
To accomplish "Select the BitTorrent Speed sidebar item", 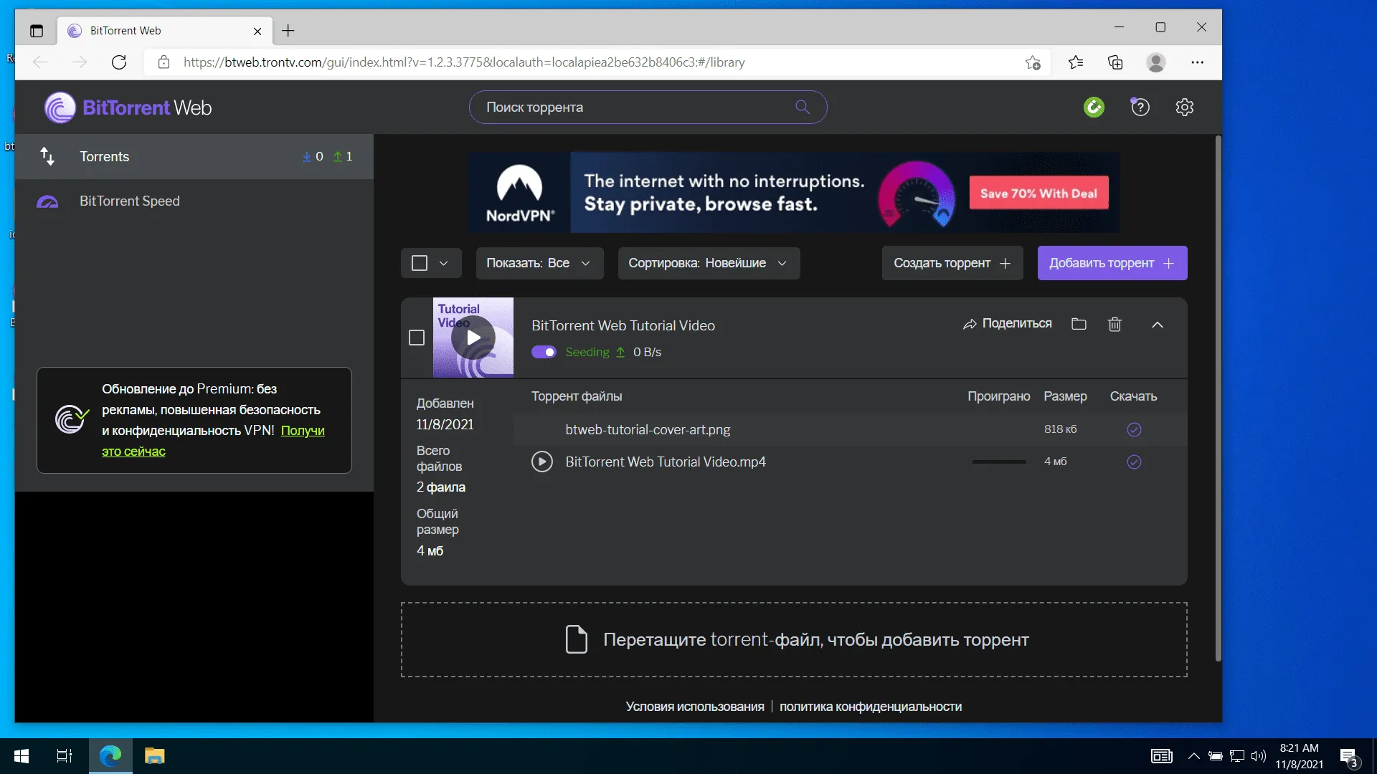I will coord(194,201).
